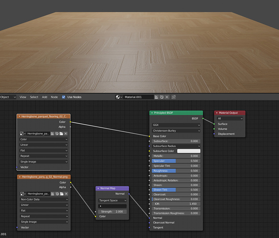Click the material sphere browse icon
The height and width of the screenshot is (238, 279).
(x=119, y=97)
